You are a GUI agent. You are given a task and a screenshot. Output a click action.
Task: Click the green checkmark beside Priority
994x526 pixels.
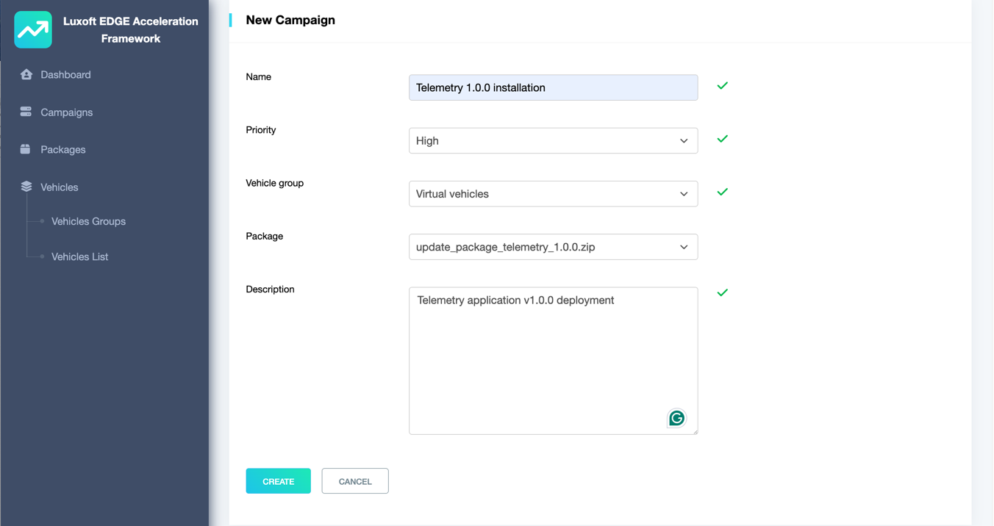click(x=723, y=139)
